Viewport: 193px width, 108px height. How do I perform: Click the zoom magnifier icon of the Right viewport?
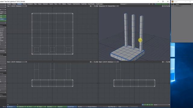167,62
